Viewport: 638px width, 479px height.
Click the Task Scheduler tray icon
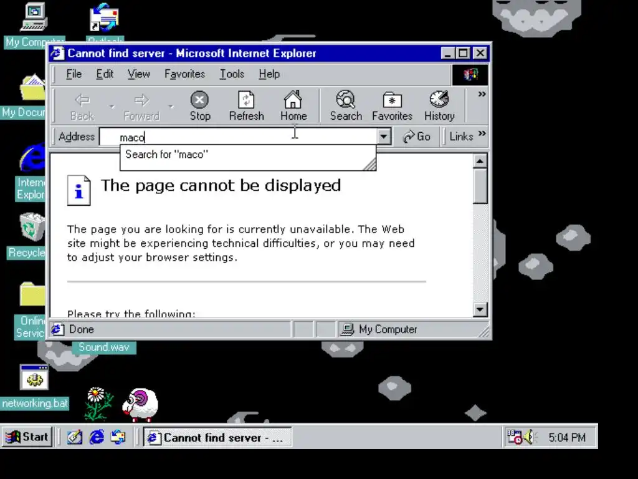click(515, 437)
